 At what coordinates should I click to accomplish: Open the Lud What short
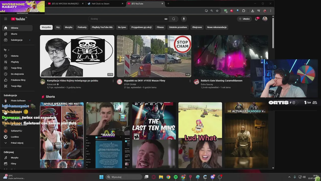(x=200, y=135)
